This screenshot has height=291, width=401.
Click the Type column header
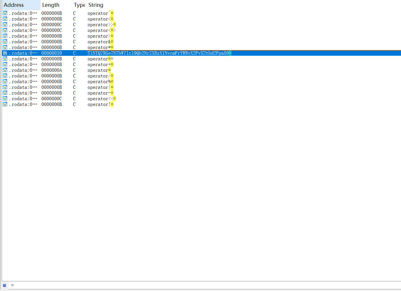[x=79, y=5]
